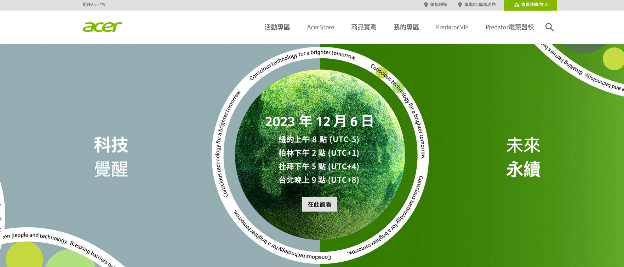The height and width of the screenshot is (267, 624).
Task: Click 會員註冊/登入 green button
Action: tap(530, 5)
